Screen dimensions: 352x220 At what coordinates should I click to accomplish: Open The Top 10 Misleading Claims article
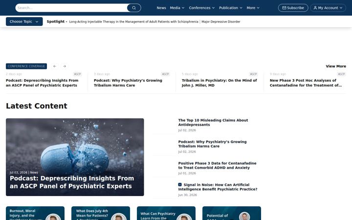(213, 122)
